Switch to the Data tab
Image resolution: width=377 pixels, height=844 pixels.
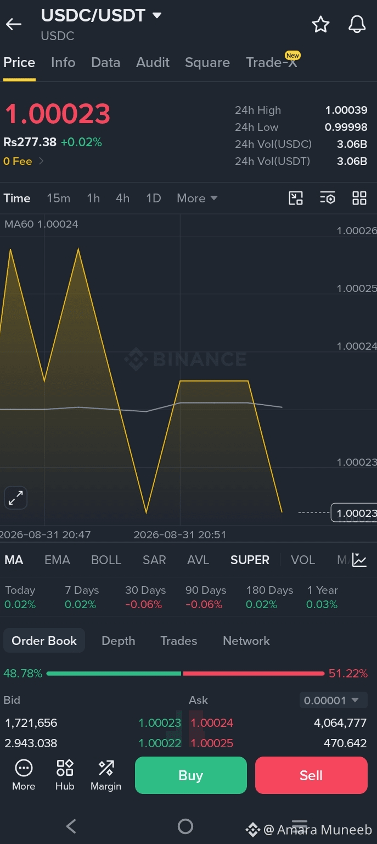[x=106, y=63]
